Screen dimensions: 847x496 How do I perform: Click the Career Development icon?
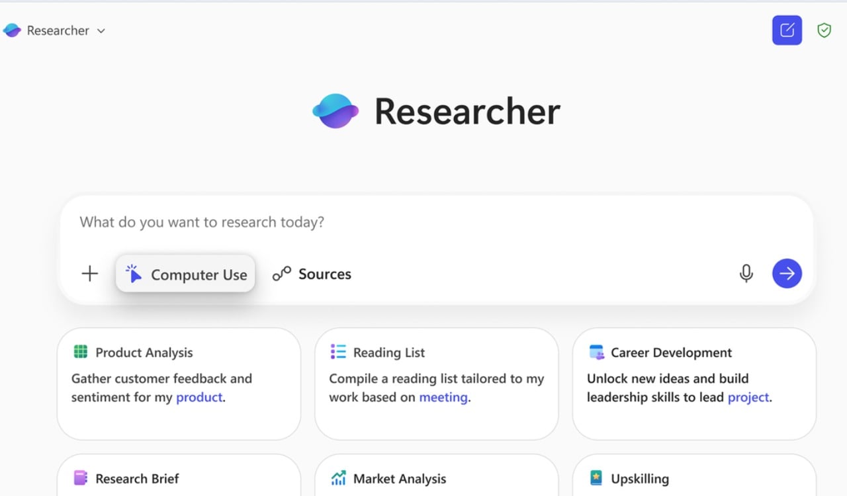point(596,352)
